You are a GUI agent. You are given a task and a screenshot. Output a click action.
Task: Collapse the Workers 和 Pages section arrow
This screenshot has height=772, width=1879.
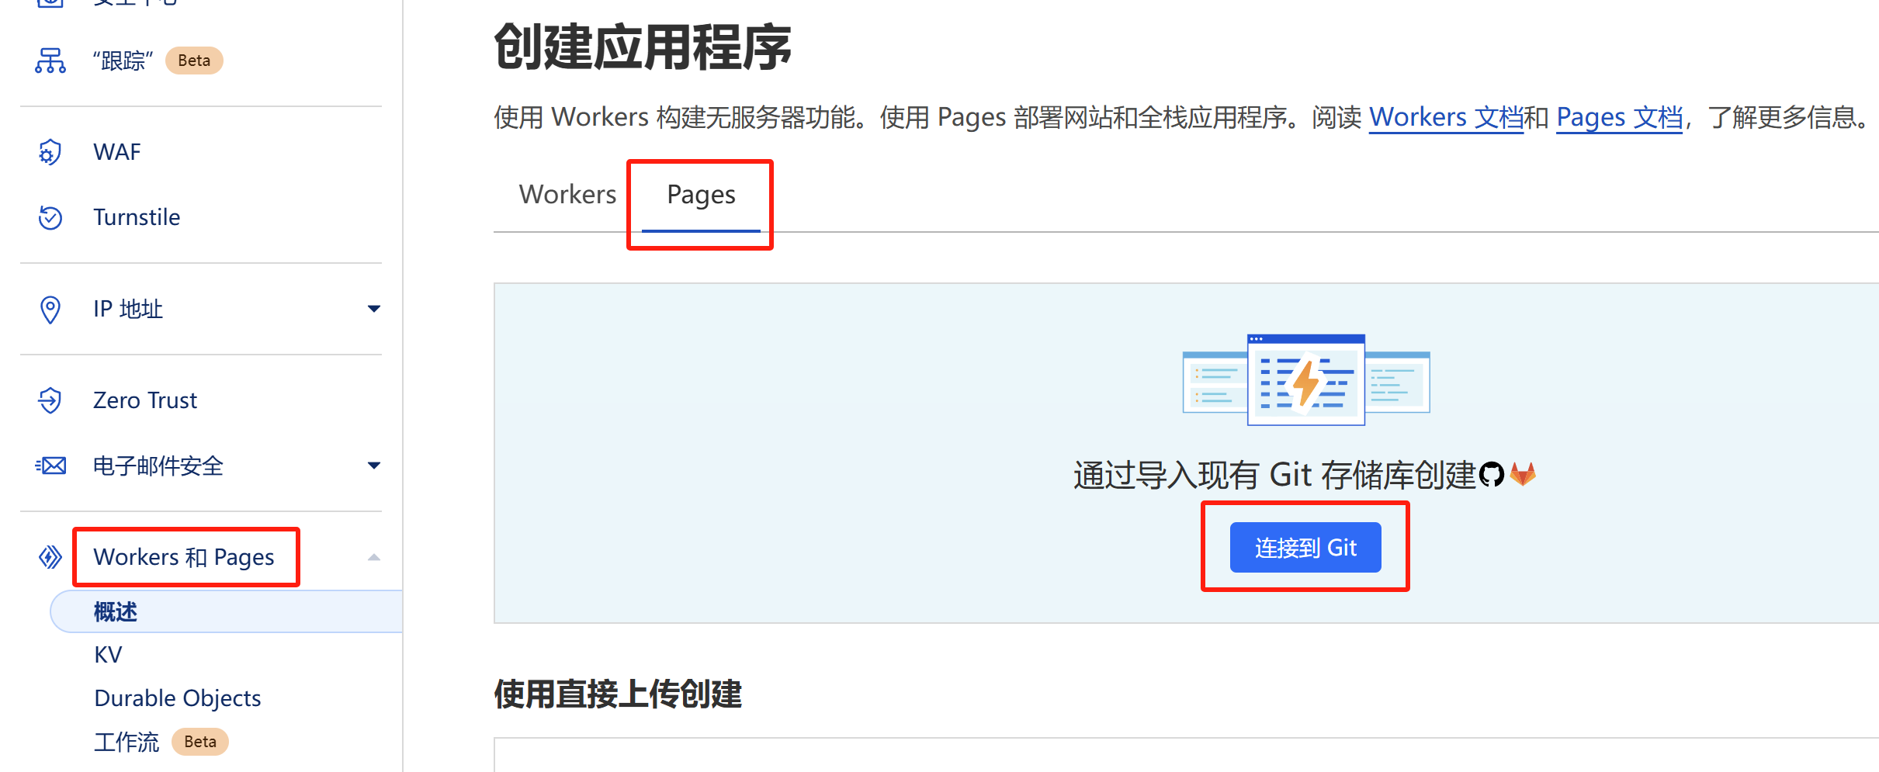(374, 557)
